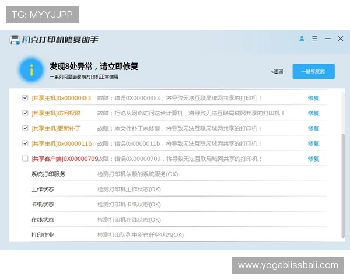The width and height of the screenshot is (350, 280).
Task: Open the user account icon
Action: click(x=302, y=38)
